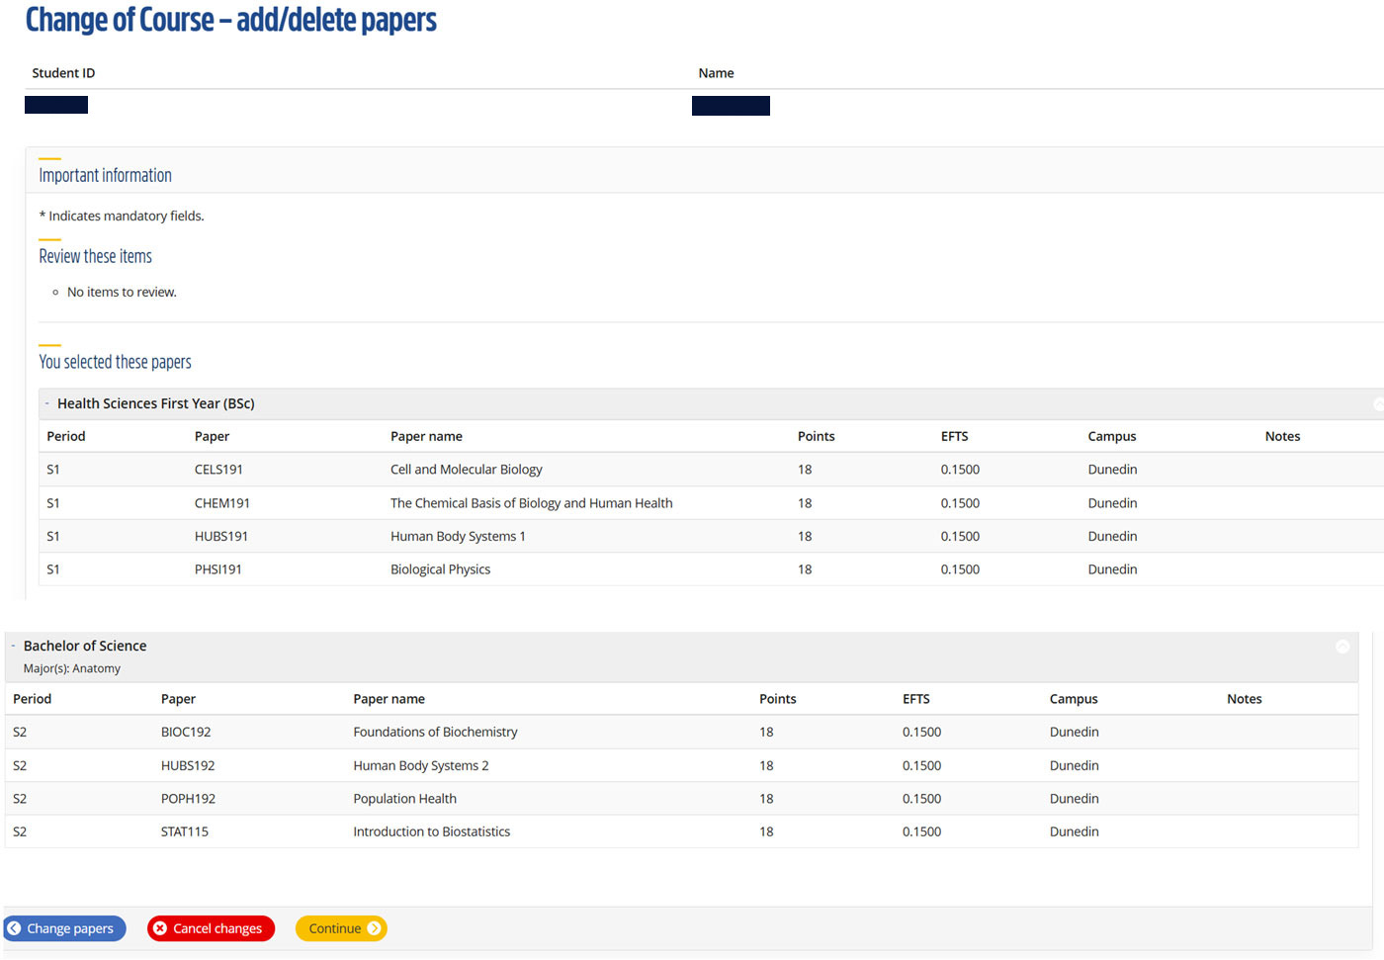The height and width of the screenshot is (960, 1384).
Task: Click the S2 period cell in the BIOC192 row
Action: (20, 732)
